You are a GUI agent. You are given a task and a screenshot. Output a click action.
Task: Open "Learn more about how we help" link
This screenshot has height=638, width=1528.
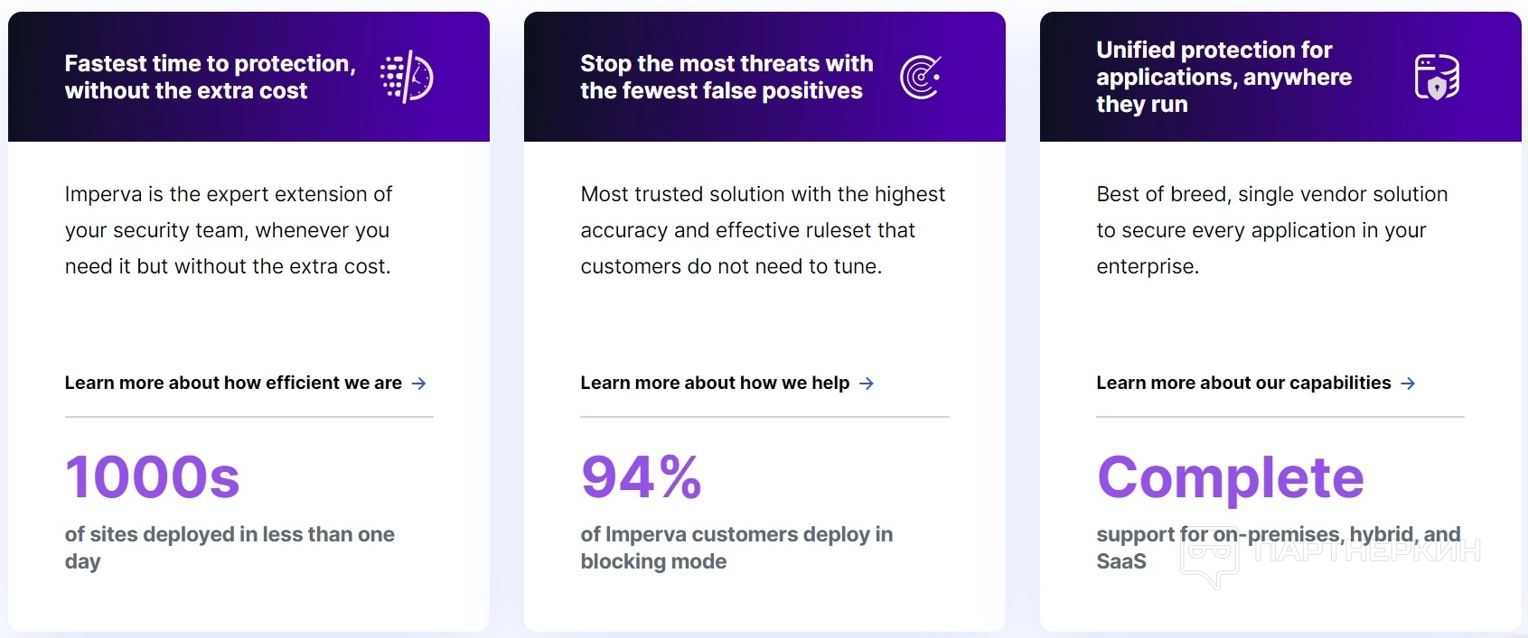click(x=715, y=383)
